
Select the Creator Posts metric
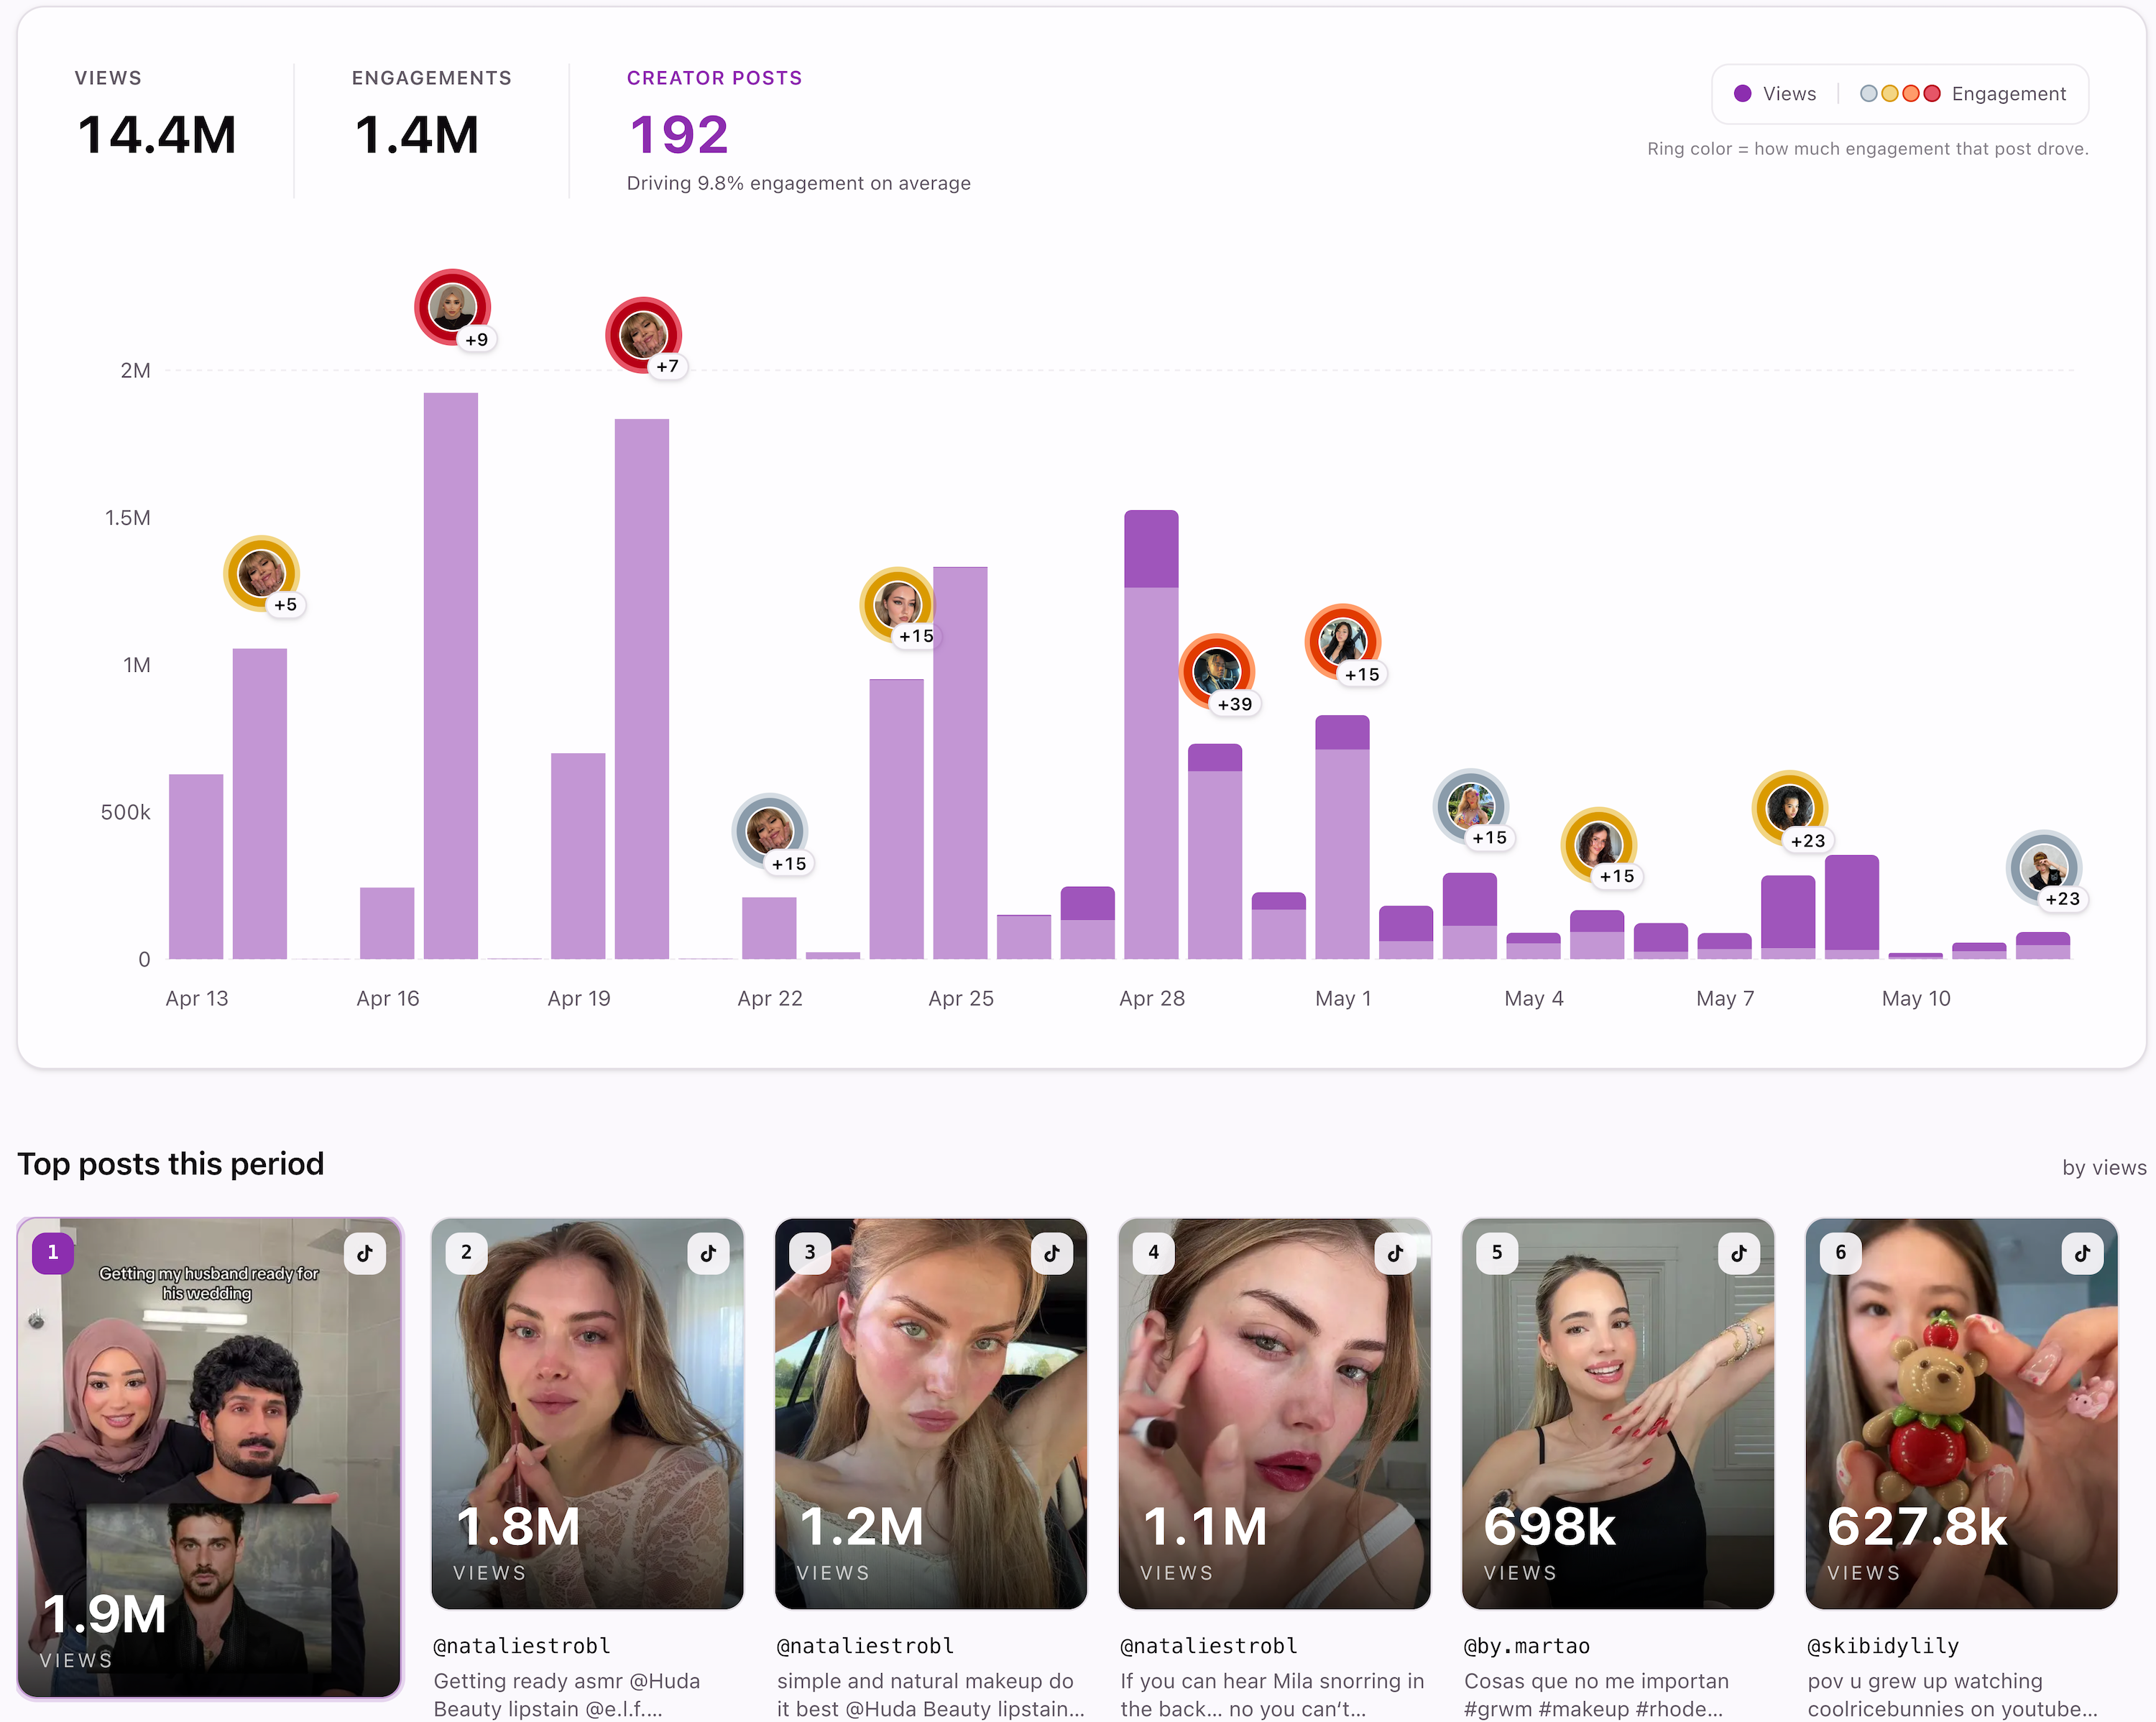[798, 130]
